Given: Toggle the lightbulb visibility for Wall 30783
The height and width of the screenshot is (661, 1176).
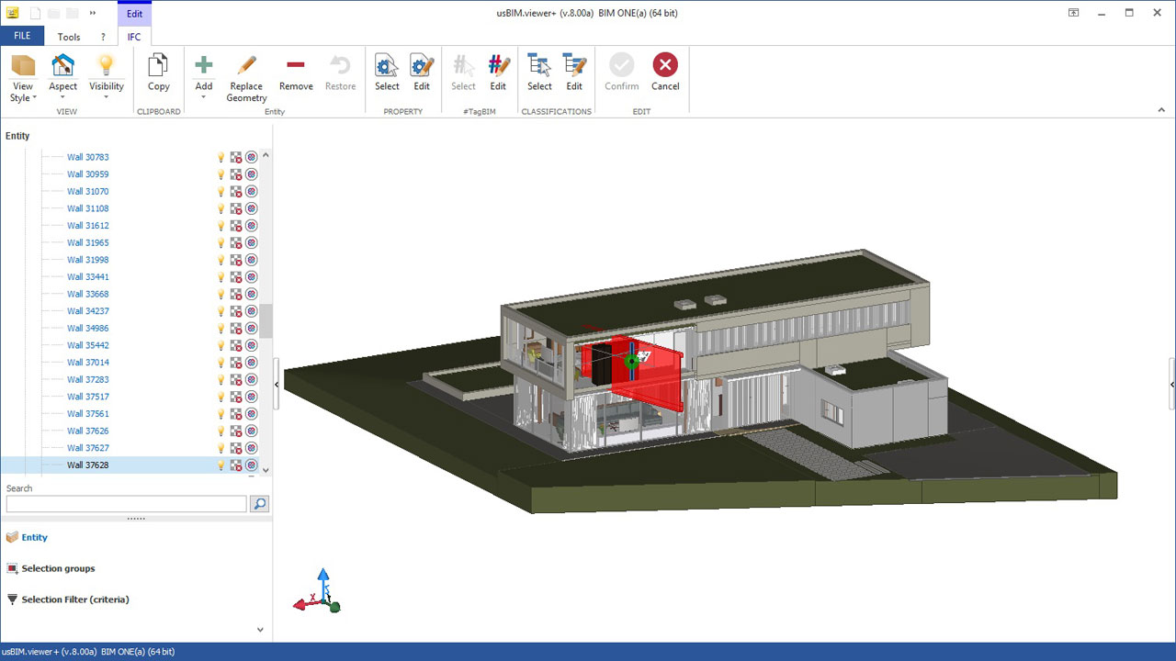Looking at the screenshot, I should (x=220, y=157).
